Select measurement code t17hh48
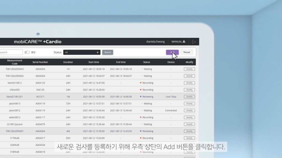Viewport: 282px width, 158px height. tap(15, 138)
